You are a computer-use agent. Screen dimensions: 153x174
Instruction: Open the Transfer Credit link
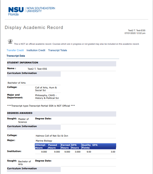click(x=15, y=50)
